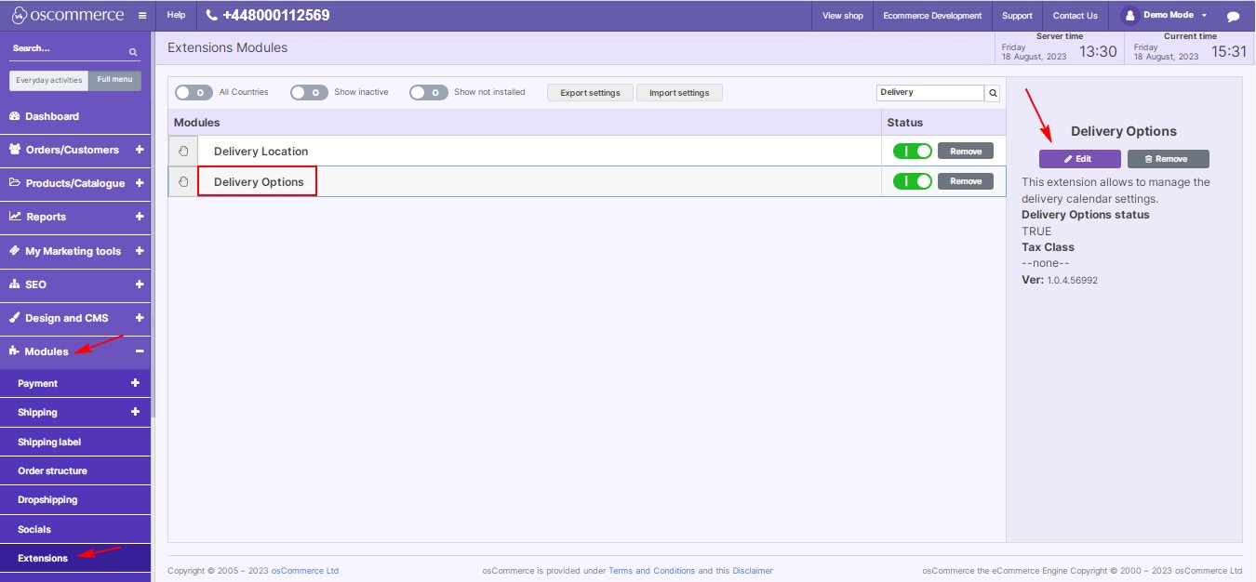
Task: Click Remove button in side panel
Action: pyautogui.click(x=1169, y=159)
